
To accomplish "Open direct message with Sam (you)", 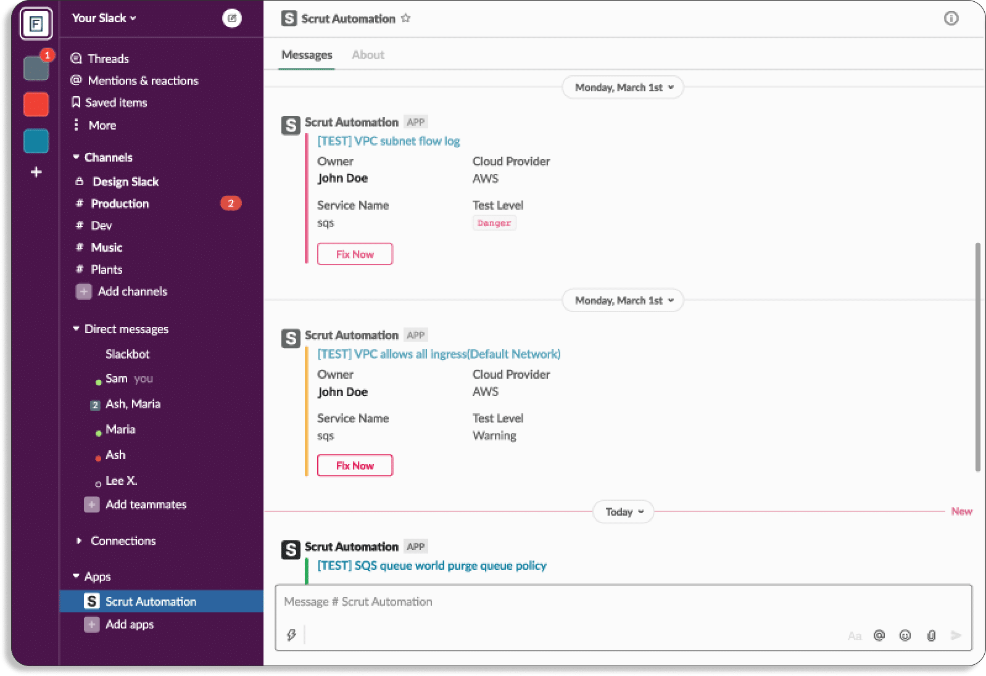I will coord(124,379).
